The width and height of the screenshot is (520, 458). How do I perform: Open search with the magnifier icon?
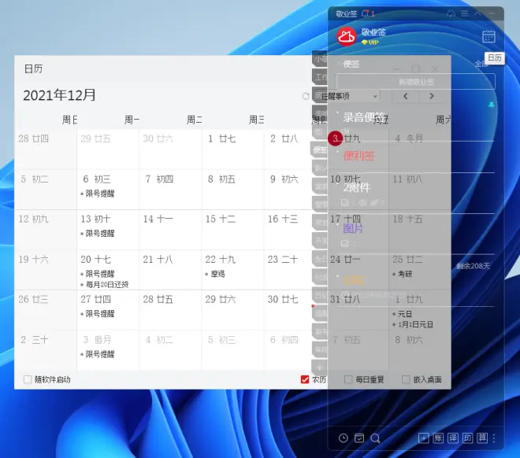pos(375,438)
